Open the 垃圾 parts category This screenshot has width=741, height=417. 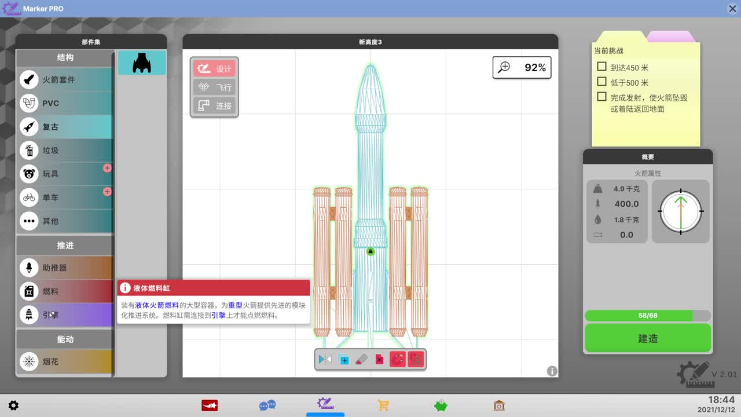(64, 151)
